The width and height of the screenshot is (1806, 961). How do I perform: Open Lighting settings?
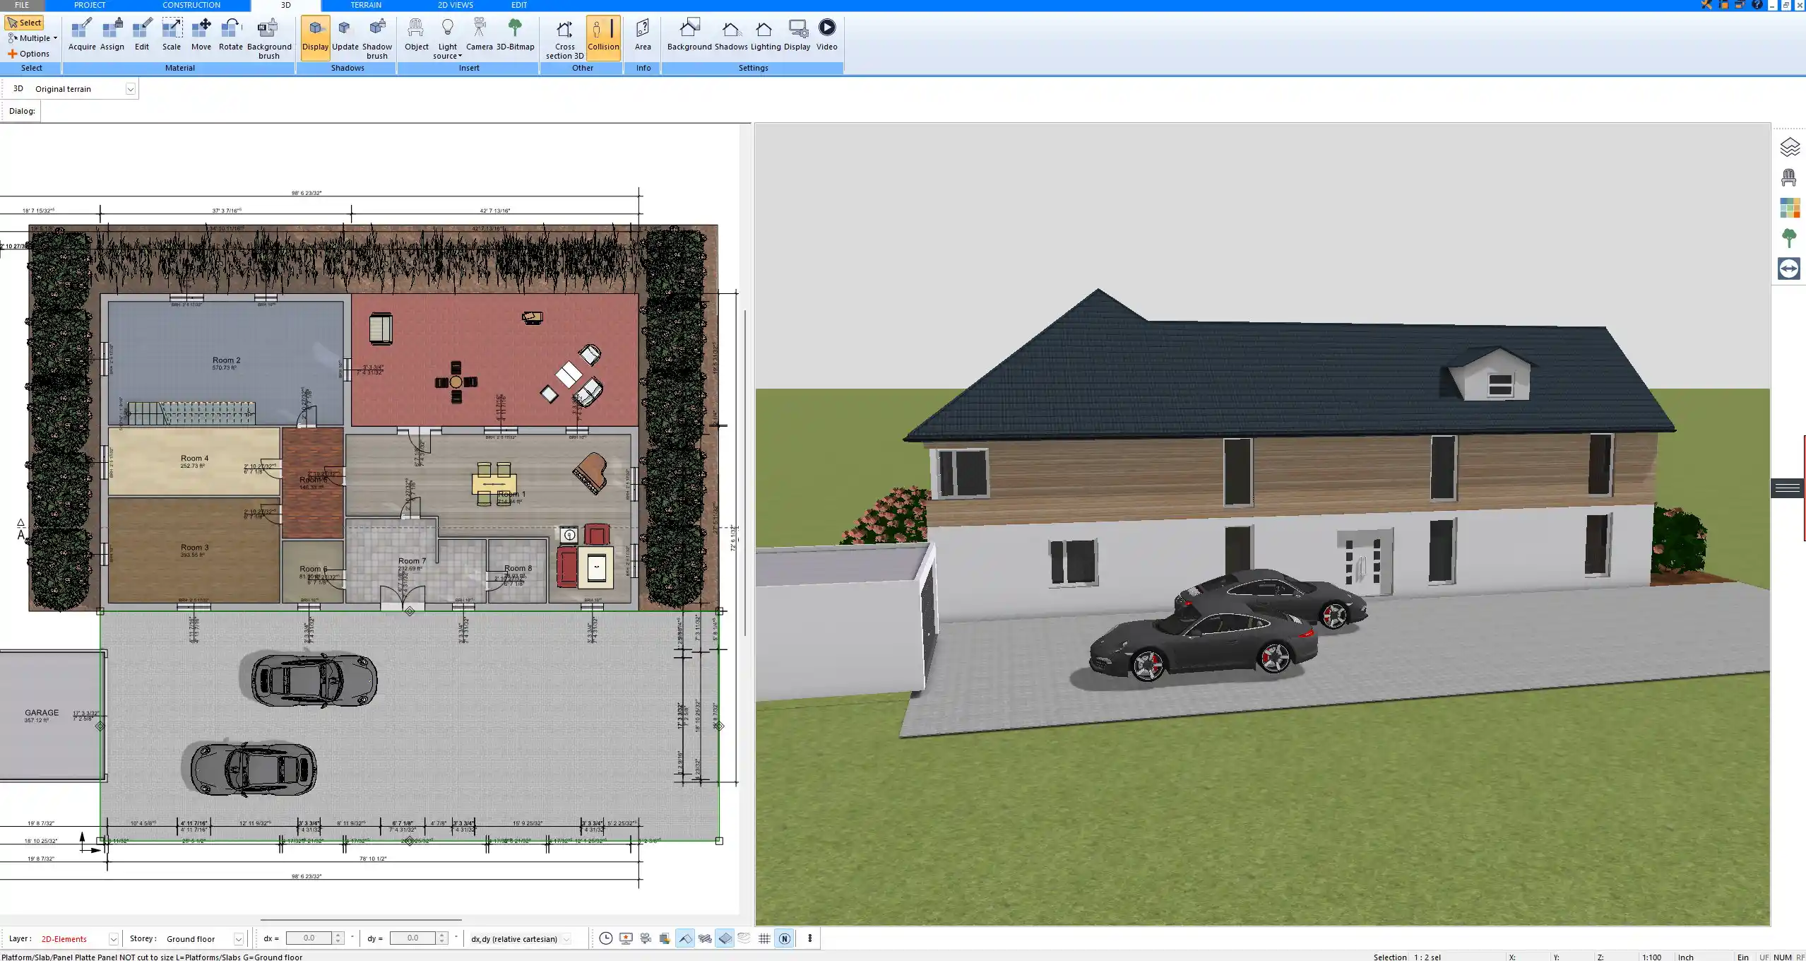(766, 35)
